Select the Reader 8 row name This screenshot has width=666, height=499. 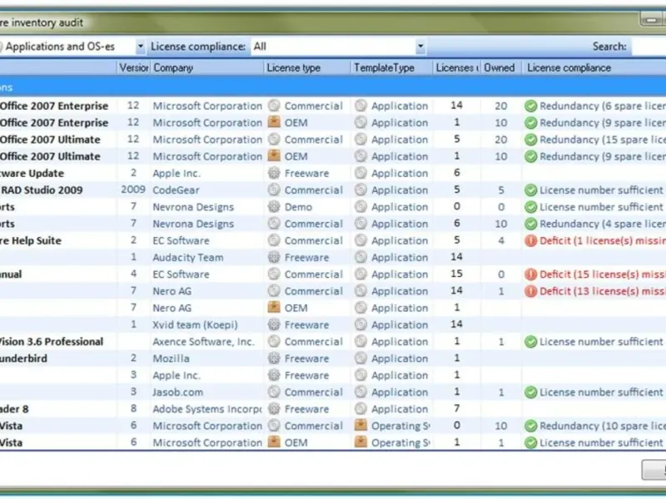point(14,409)
